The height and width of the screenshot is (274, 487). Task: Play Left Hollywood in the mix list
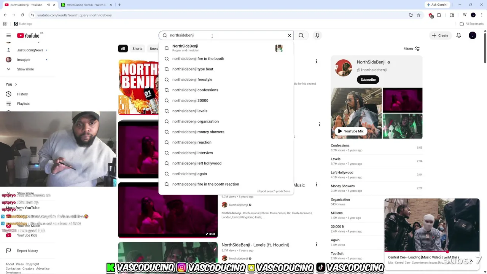(377, 175)
